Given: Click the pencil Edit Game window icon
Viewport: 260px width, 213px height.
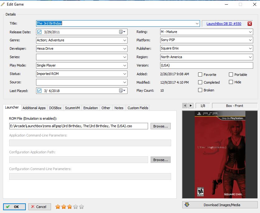Looking at the screenshot, I should coord(3,4).
